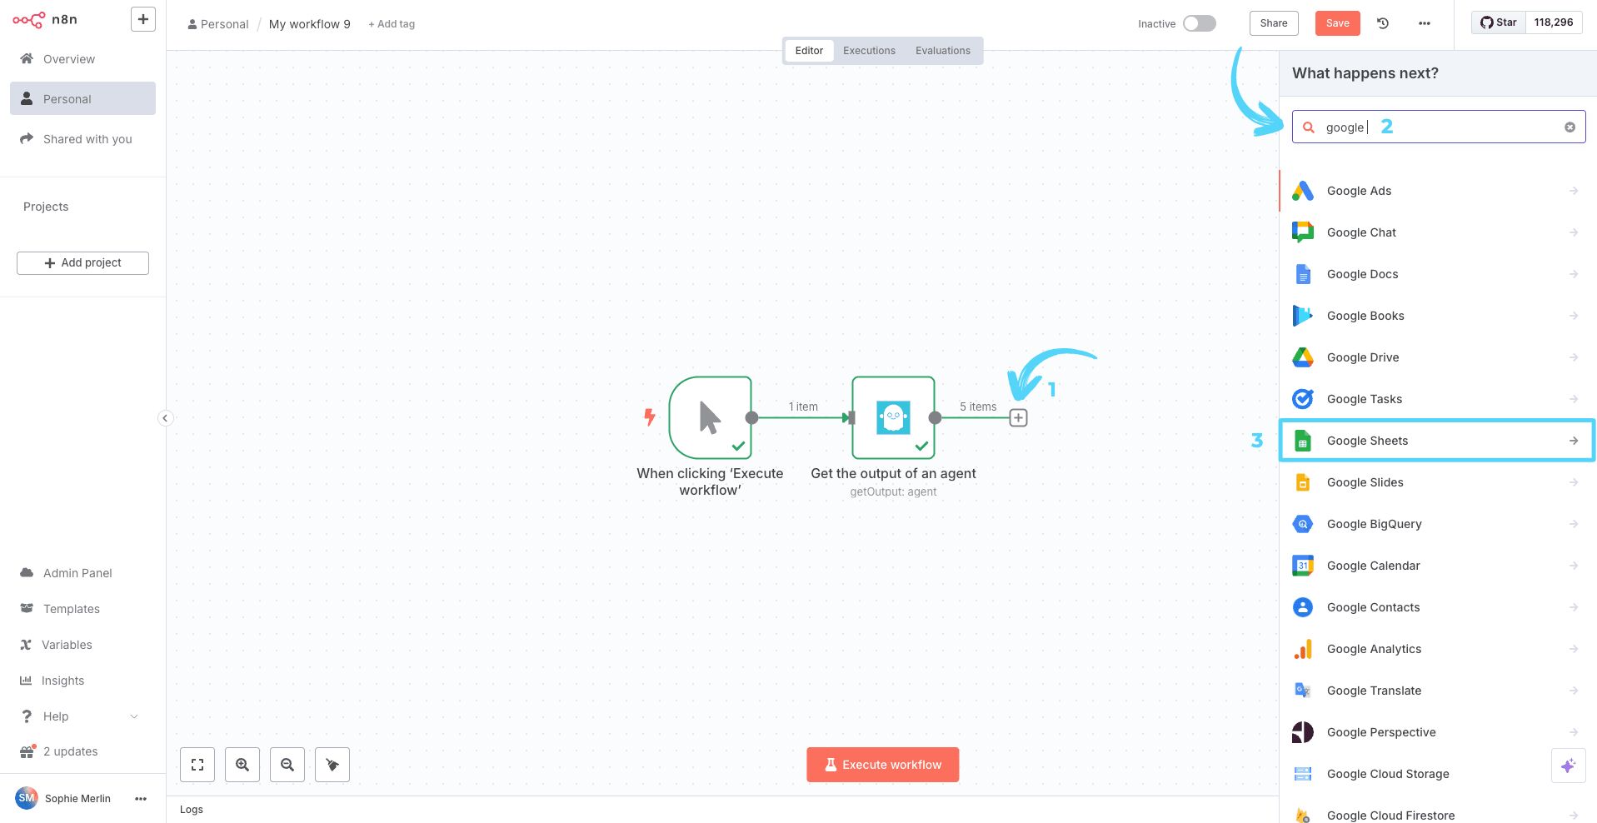Select the Google Analytics node icon
1597x823 pixels.
click(1303, 649)
